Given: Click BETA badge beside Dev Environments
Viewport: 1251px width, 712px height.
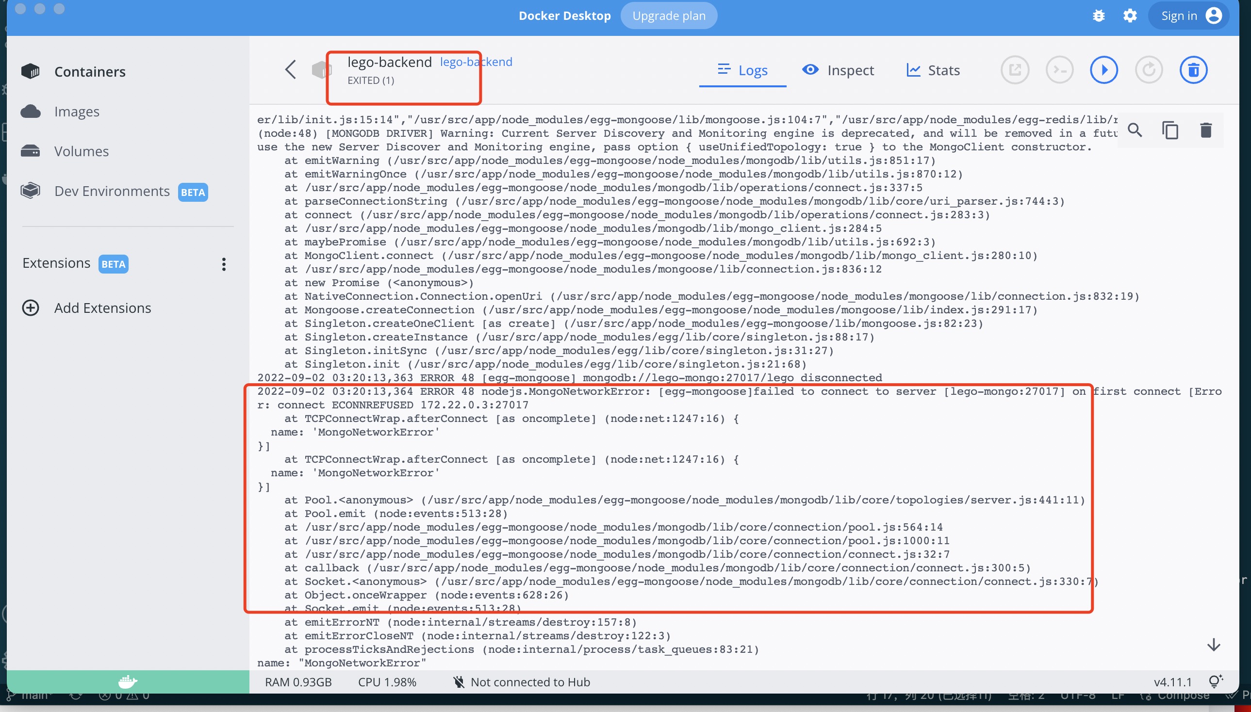Looking at the screenshot, I should pyautogui.click(x=193, y=192).
